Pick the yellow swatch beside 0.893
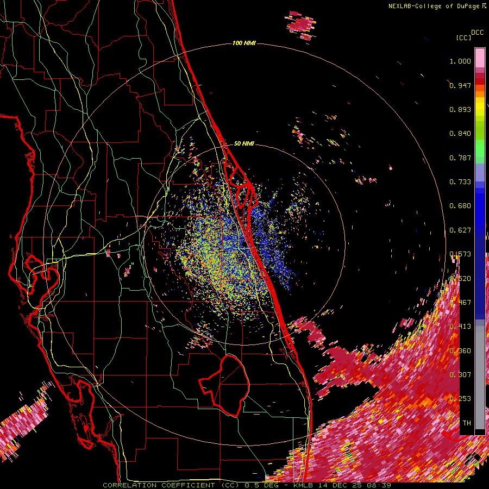The image size is (489, 489). point(480,109)
